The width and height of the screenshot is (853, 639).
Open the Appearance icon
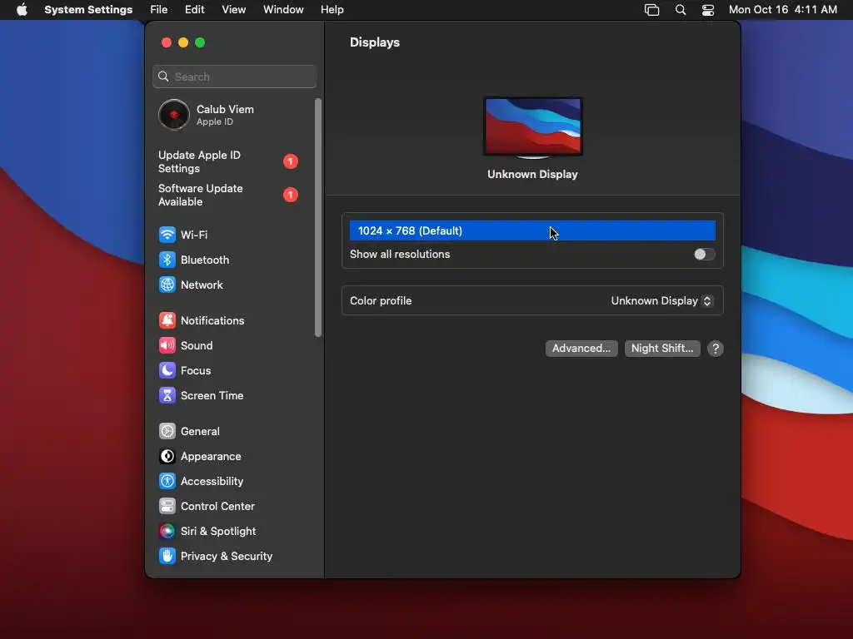(x=167, y=457)
